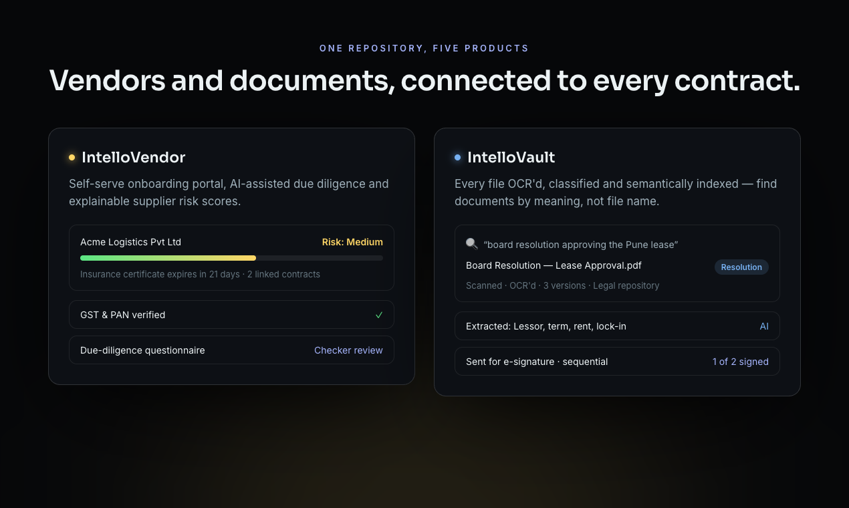The image size is (849, 508).
Task: Click the green checkmark beside GST & PAN verified
Action: point(379,315)
